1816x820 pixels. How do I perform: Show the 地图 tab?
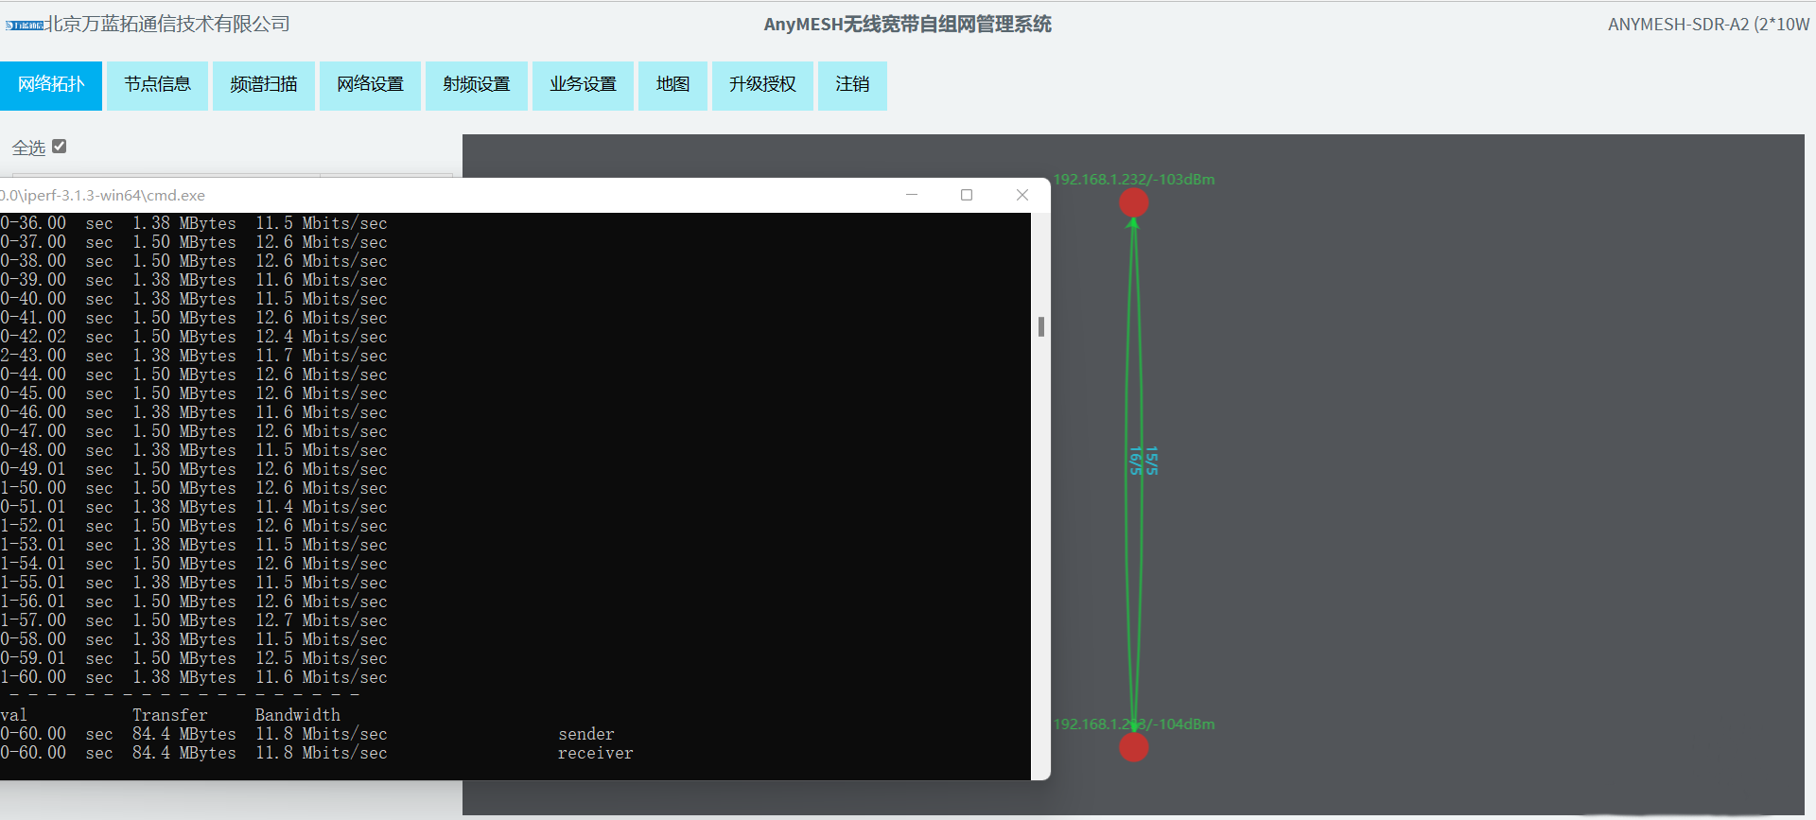[x=672, y=85]
